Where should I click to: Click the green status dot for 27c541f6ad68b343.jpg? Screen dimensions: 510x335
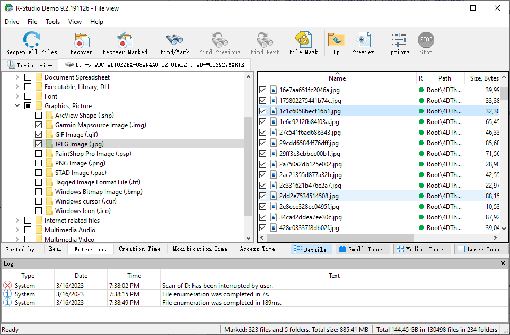point(421,133)
